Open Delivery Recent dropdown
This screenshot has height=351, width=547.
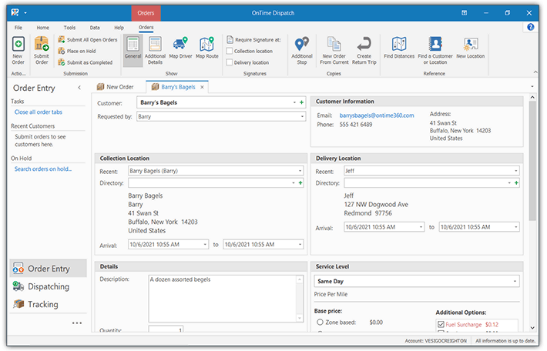[x=516, y=171]
